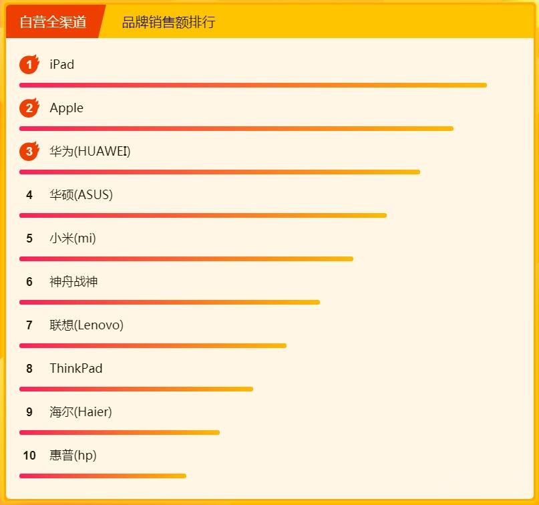The image size is (539, 505).
Task: Select the 神舟战神 brand entry
Action: [x=73, y=282]
